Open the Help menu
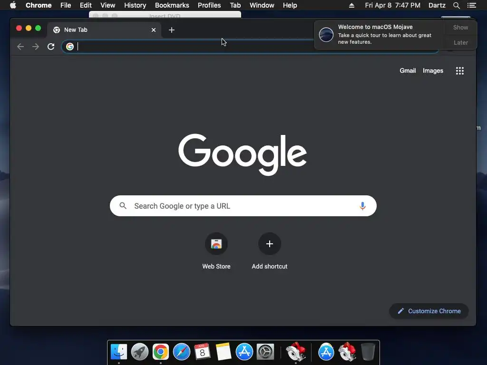 point(290,5)
